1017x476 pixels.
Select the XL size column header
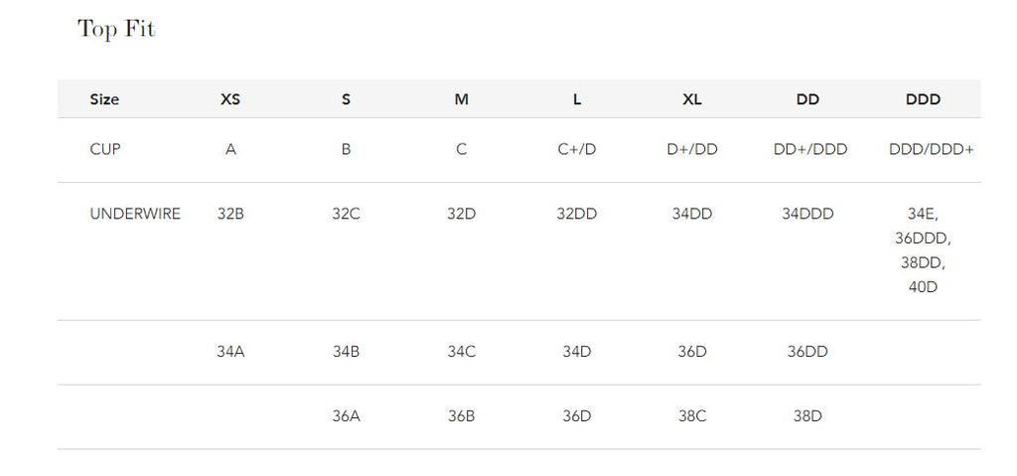tap(692, 99)
